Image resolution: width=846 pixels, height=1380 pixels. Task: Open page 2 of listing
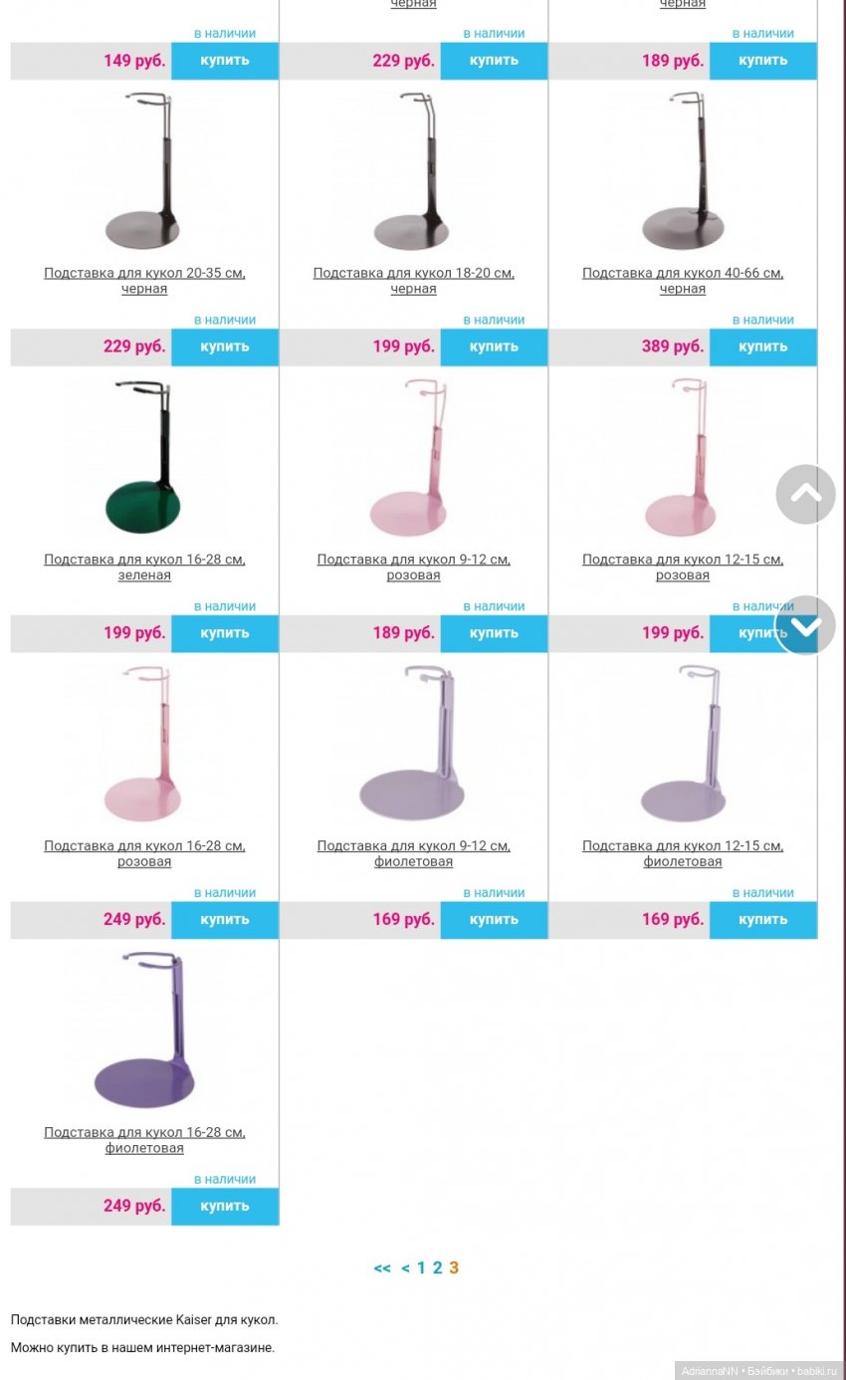tap(437, 1267)
